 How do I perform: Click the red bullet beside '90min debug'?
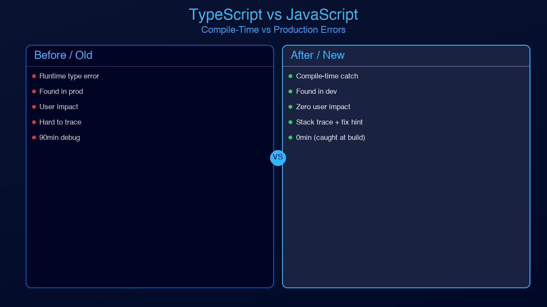coord(34,138)
